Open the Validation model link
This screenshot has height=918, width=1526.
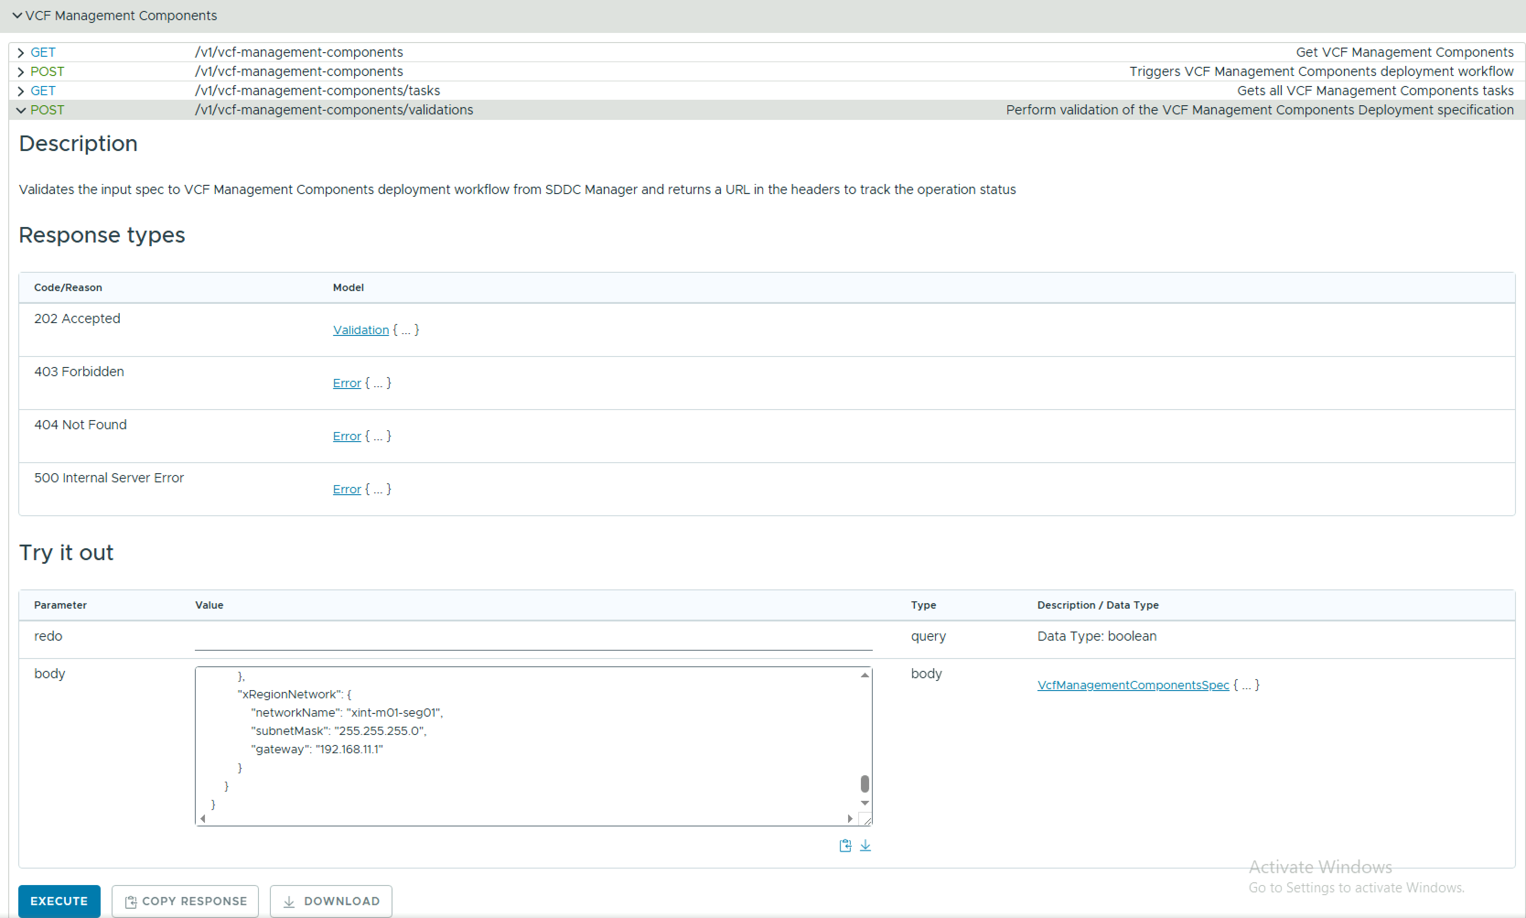coord(360,329)
